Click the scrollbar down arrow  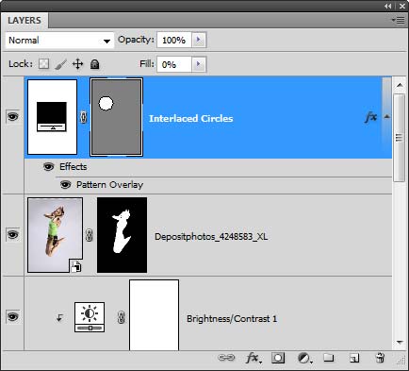point(400,342)
